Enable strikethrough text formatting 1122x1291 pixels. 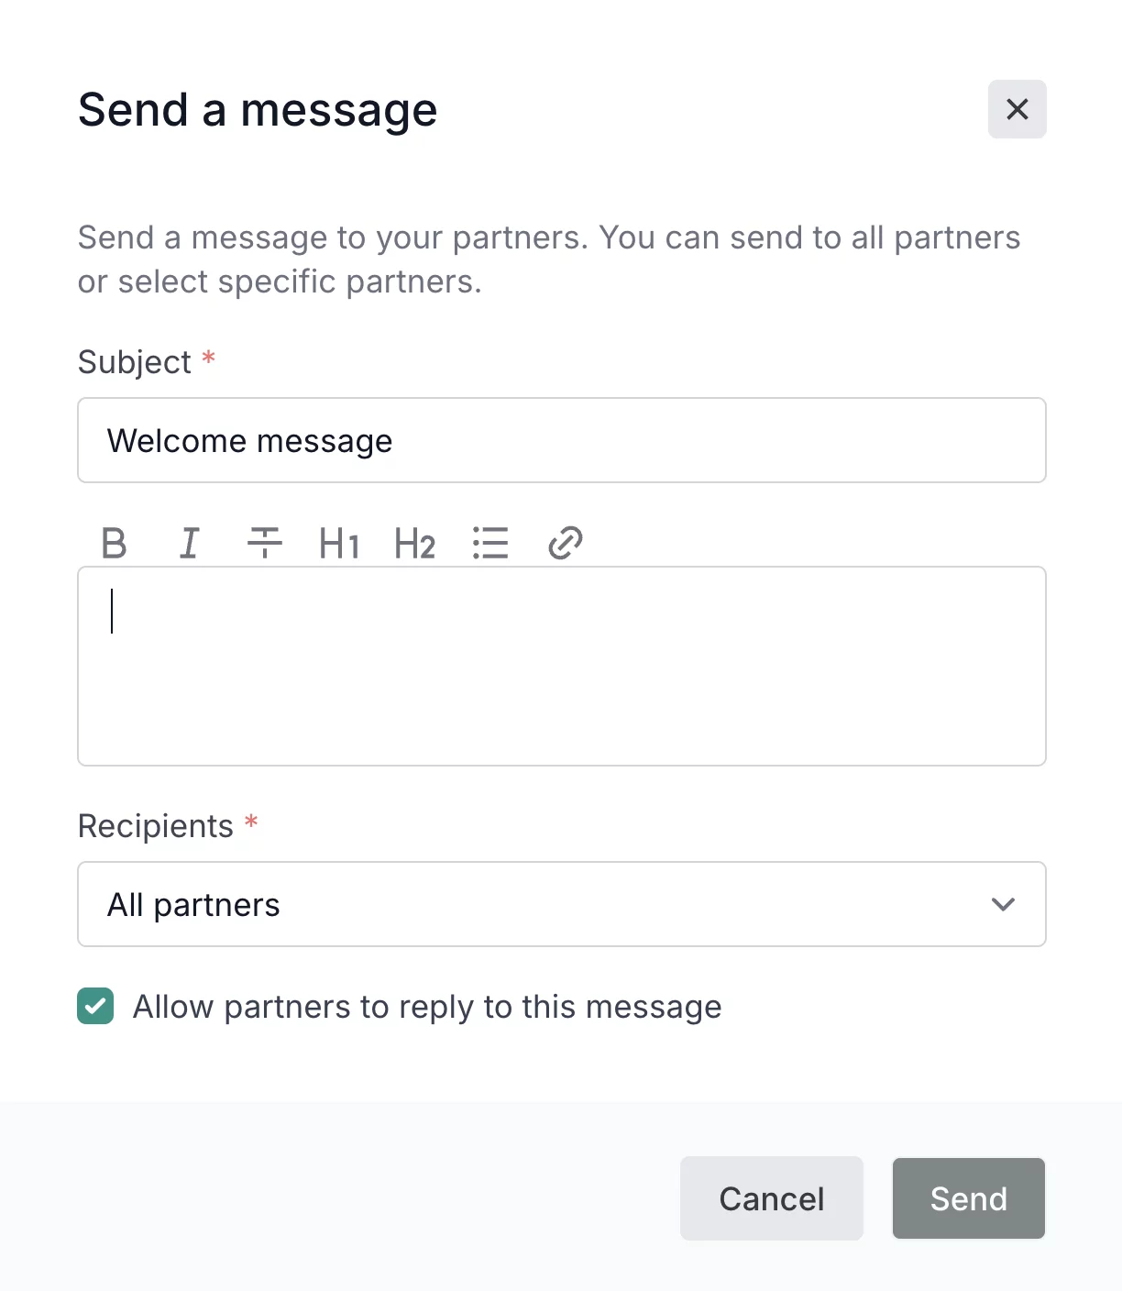tap(264, 543)
